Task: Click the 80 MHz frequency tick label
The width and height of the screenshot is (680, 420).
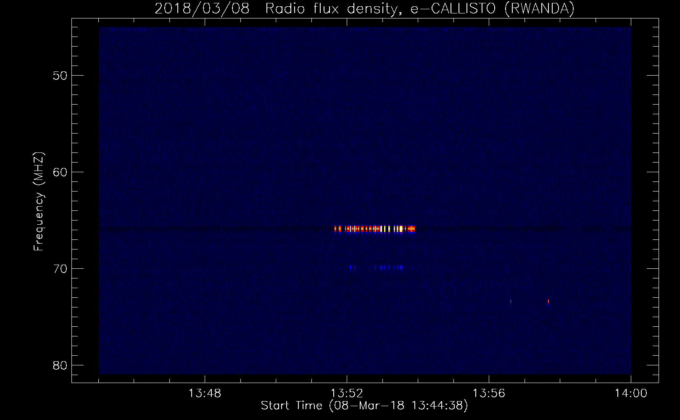Action: pos(60,365)
